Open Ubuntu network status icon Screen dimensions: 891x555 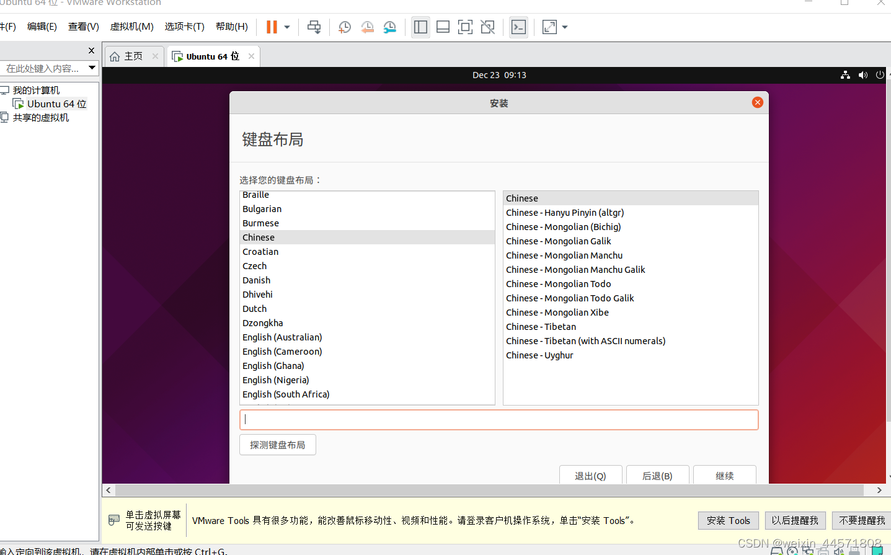click(x=845, y=75)
